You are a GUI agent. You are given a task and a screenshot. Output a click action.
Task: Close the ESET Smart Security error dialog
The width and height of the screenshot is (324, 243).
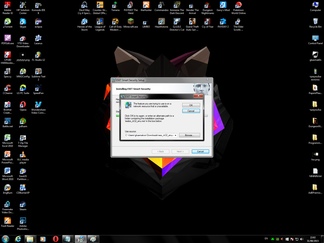pyautogui.click(x=198, y=96)
